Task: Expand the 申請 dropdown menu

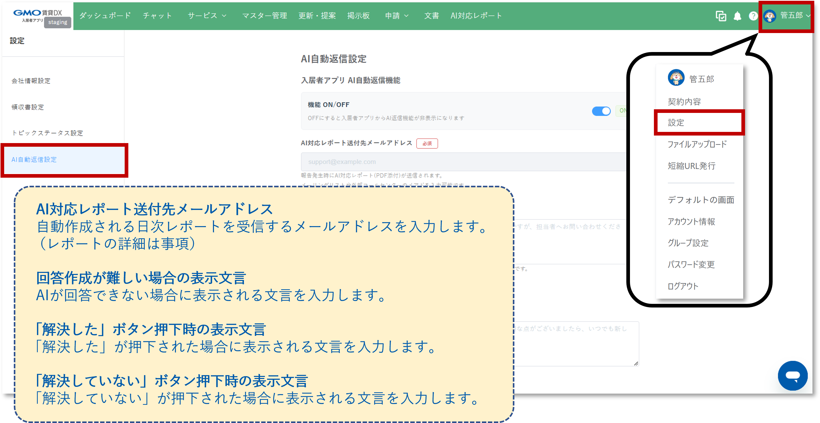Action: click(x=397, y=16)
